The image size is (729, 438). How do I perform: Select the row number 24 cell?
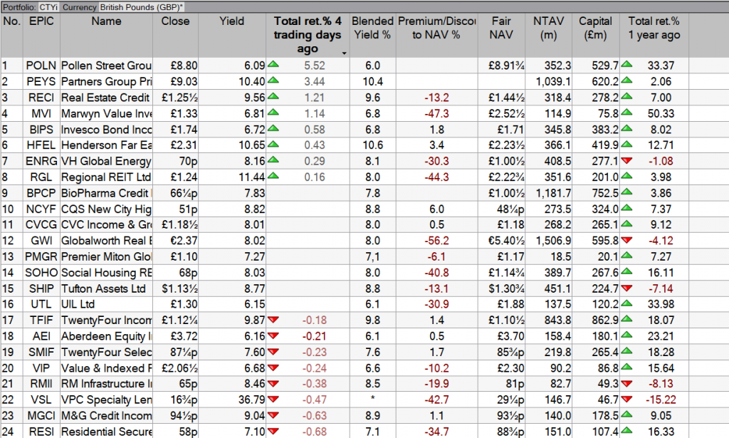[11, 432]
